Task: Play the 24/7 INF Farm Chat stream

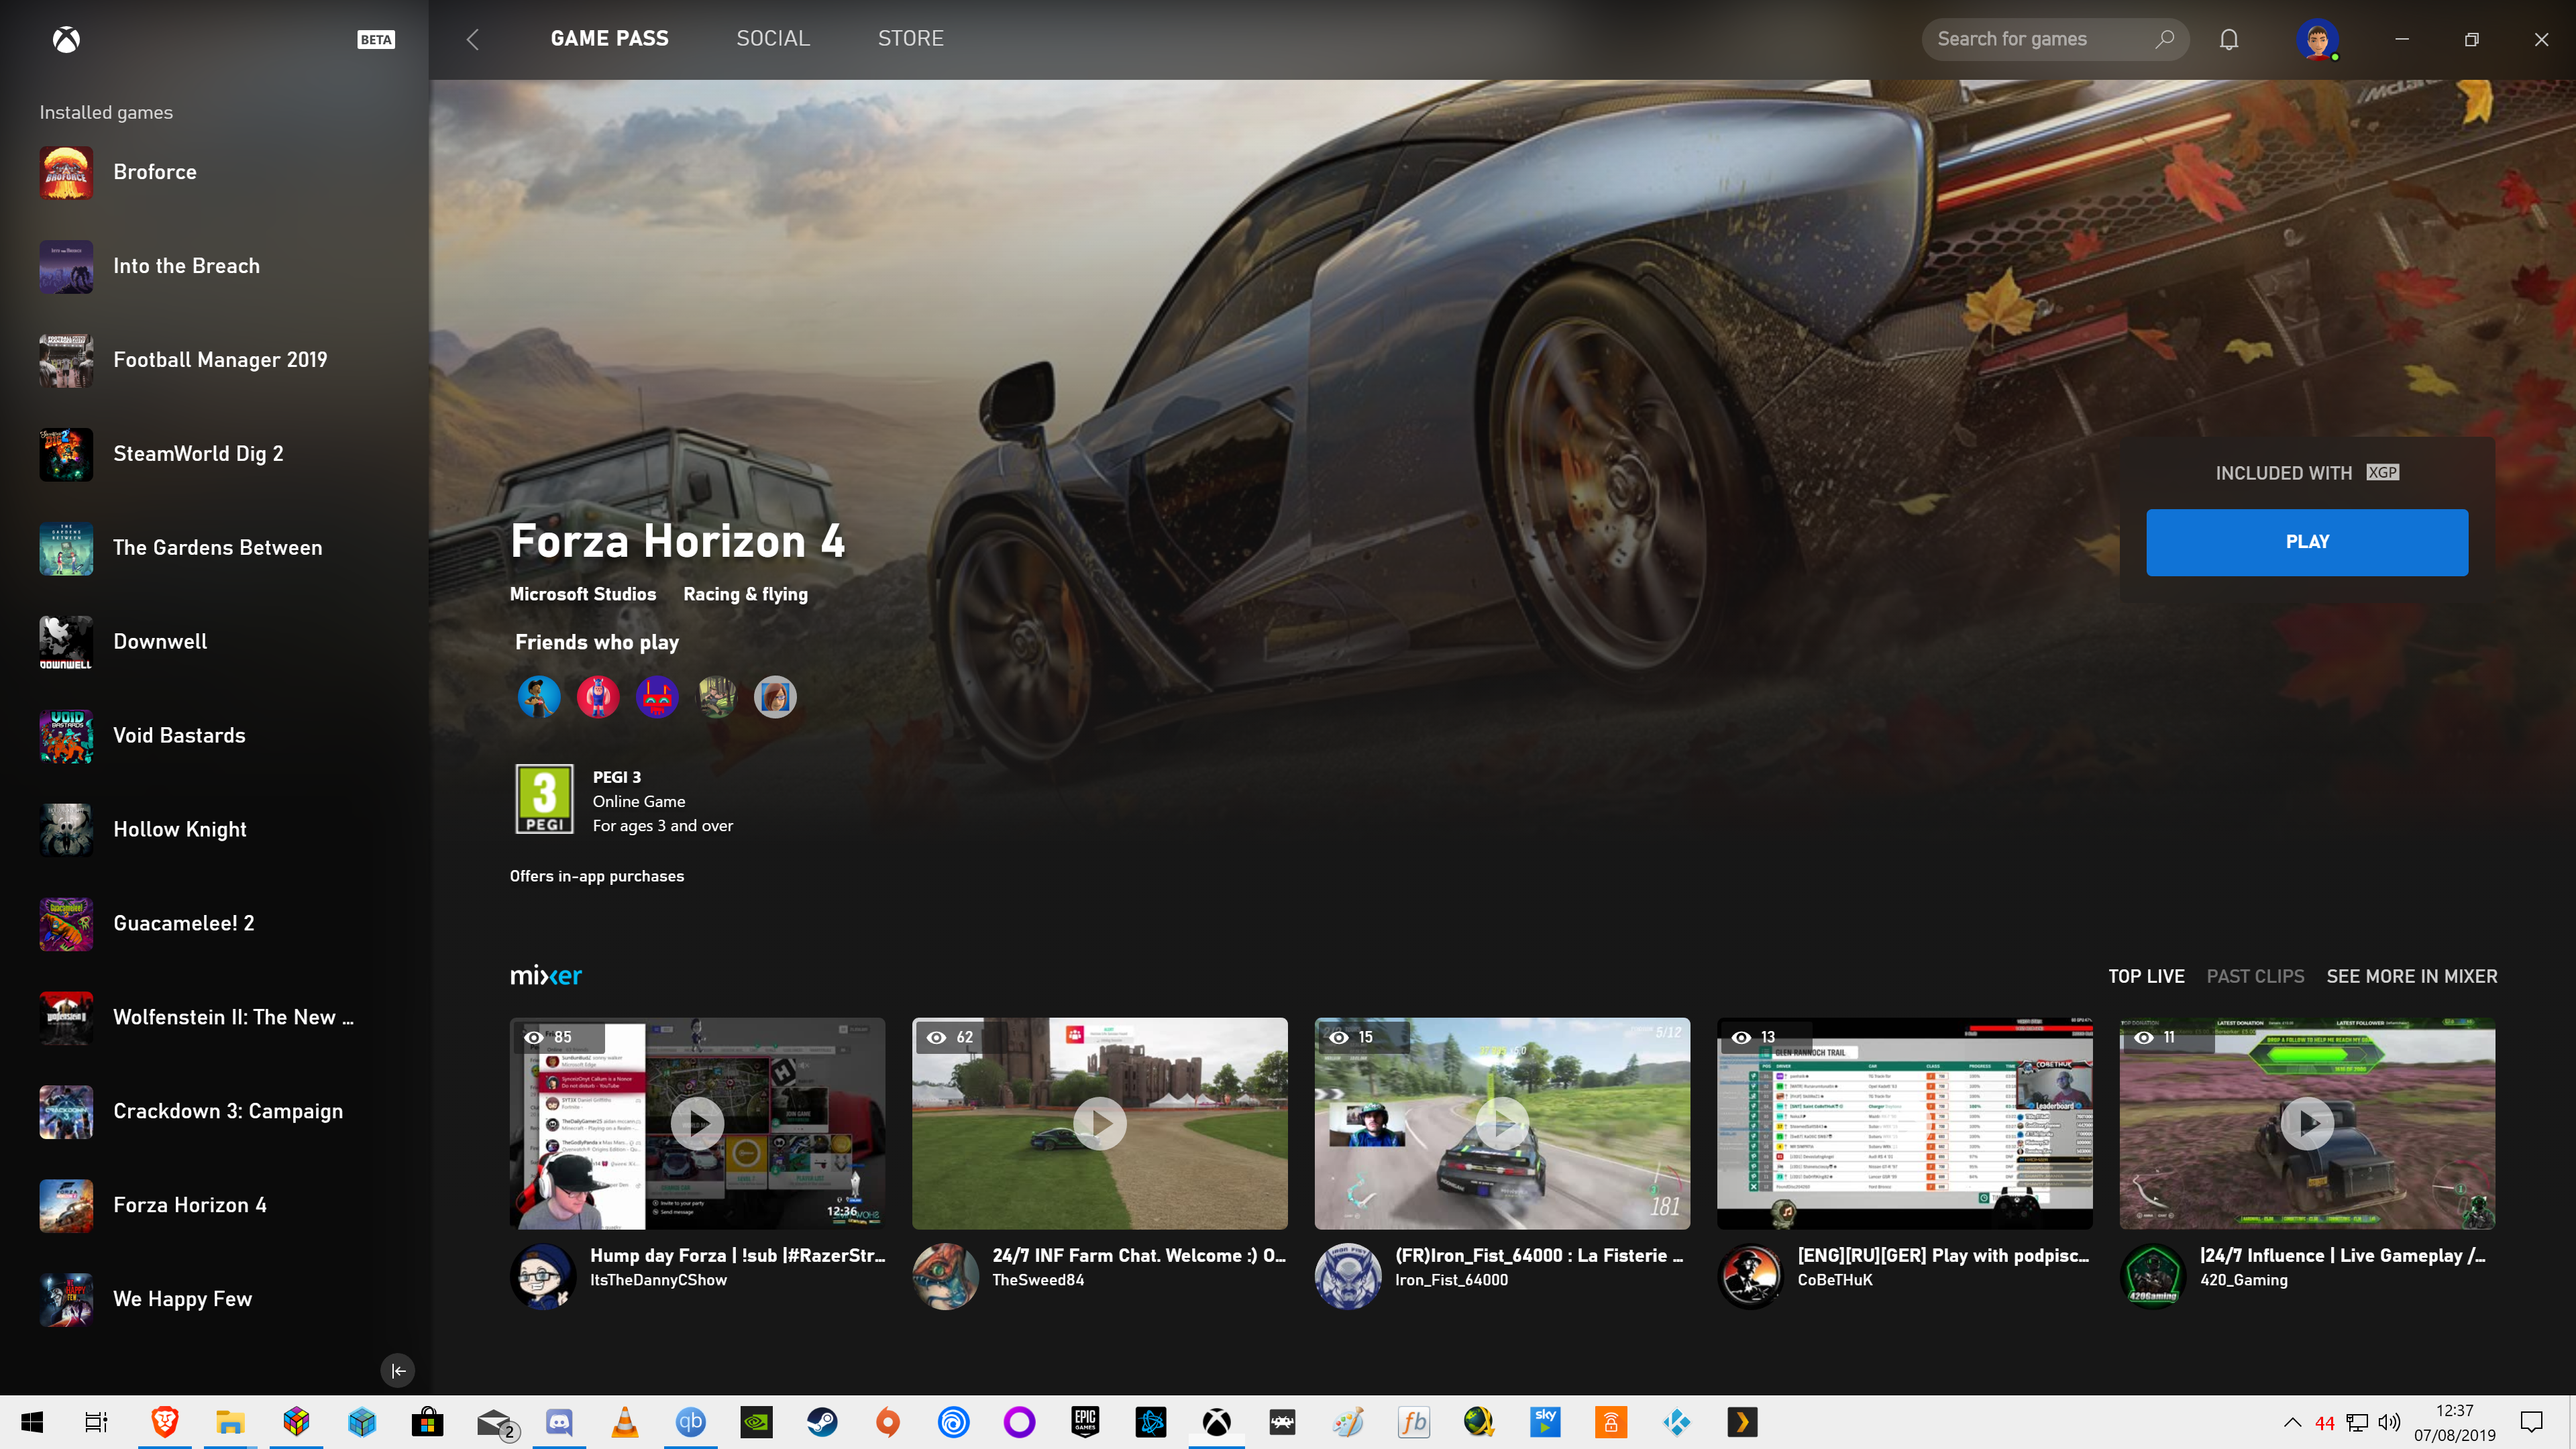Action: [x=1099, y=1123]
